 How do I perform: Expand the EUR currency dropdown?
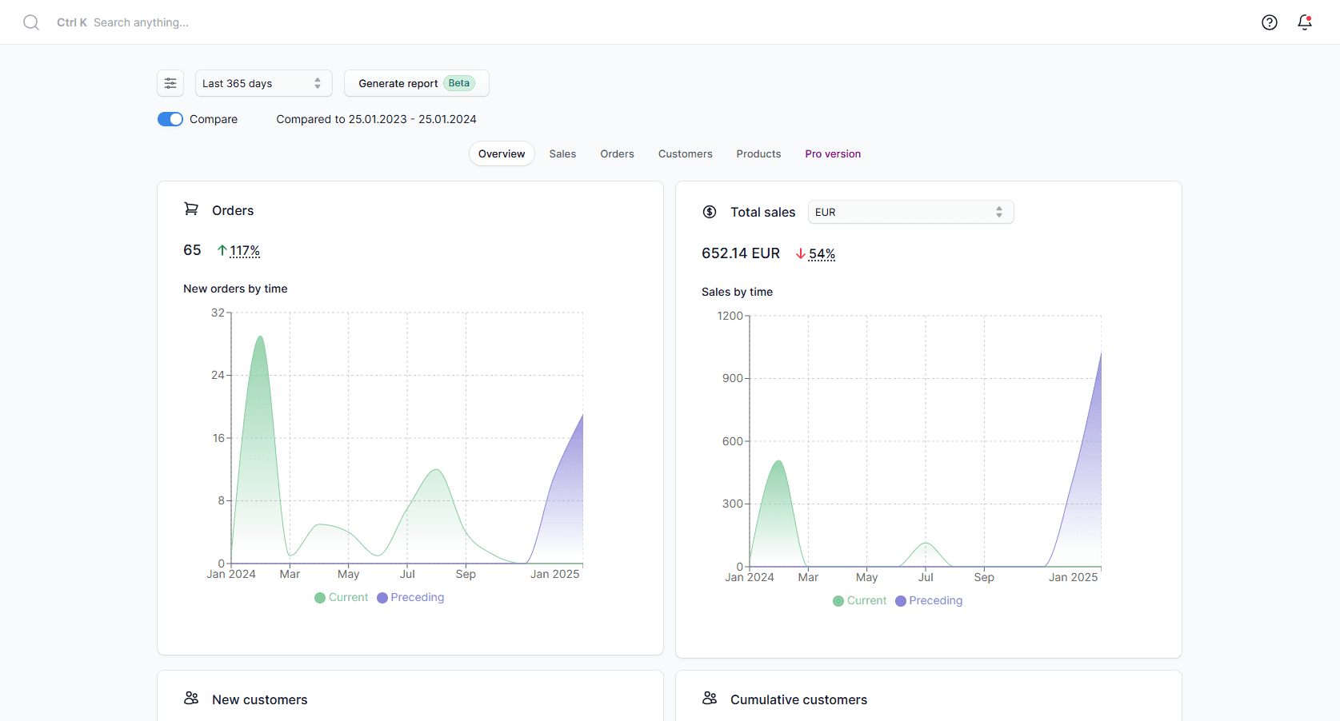(x=910, y=212)
